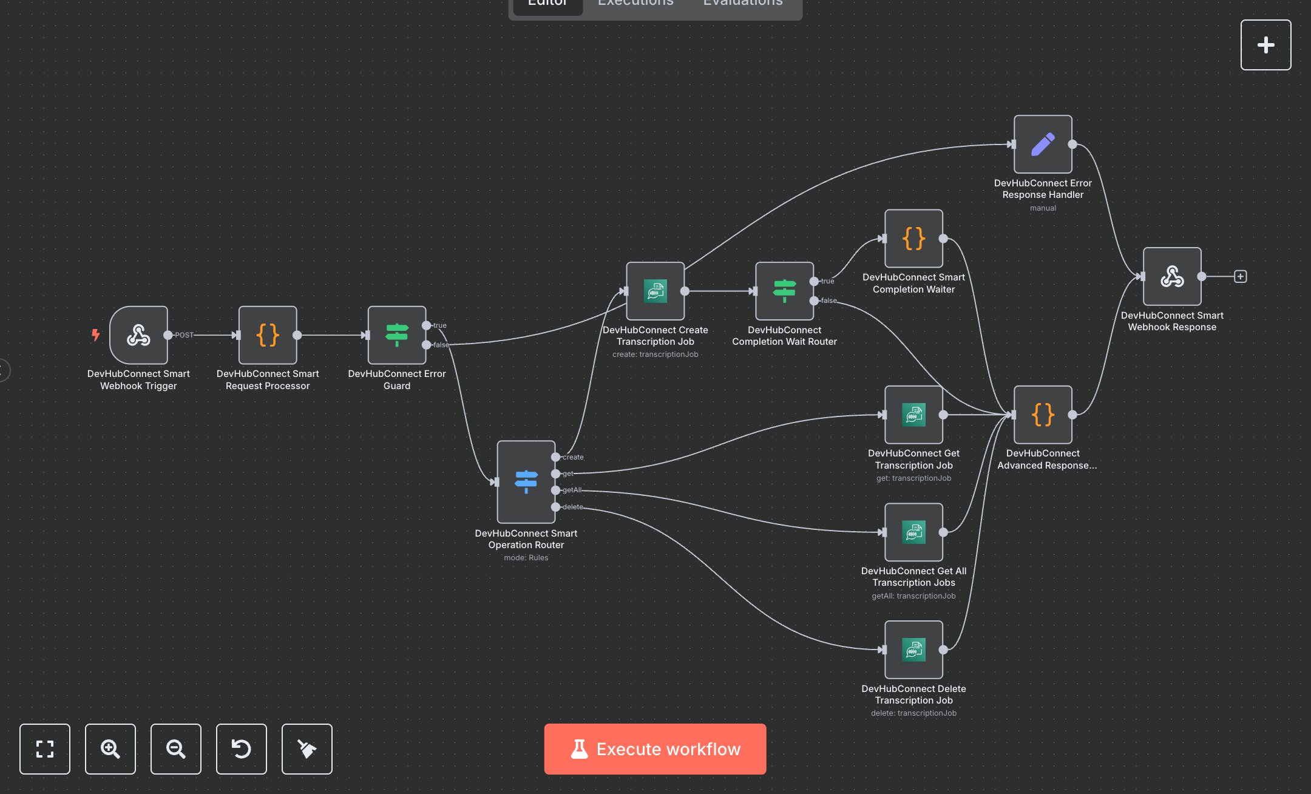Click the reset zoom arrow icon

tap(242, 748)
